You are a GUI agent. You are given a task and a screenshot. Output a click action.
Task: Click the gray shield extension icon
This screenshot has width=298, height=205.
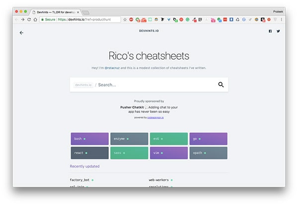(275, 19)
